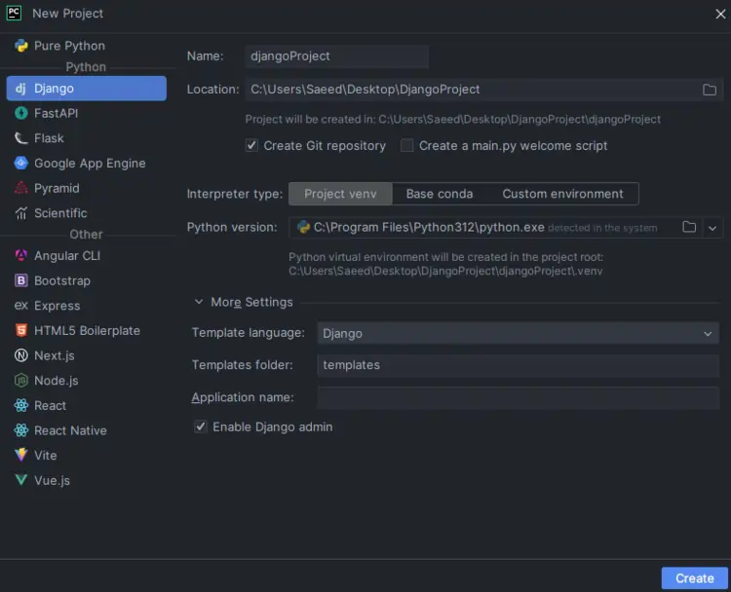Choose the Vue.js icon
The height and width of the screenshot is (592, 731).
click(21, 480)
